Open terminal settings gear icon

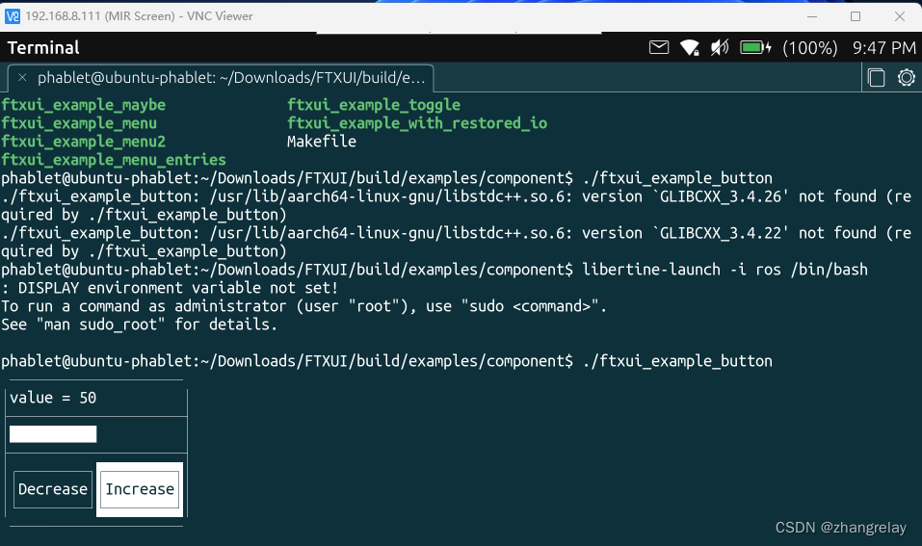point(907,78)
